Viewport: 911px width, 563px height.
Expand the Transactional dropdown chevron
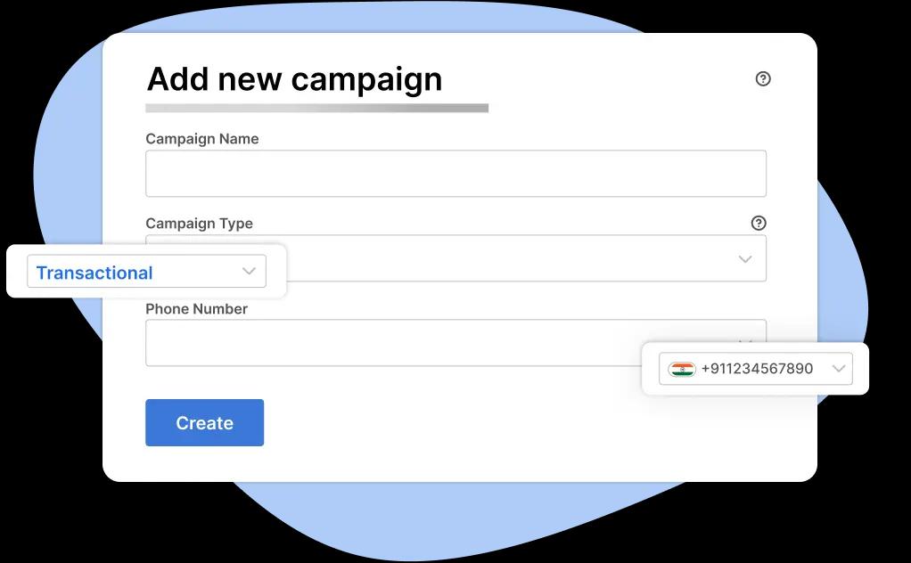pos(249,271)
